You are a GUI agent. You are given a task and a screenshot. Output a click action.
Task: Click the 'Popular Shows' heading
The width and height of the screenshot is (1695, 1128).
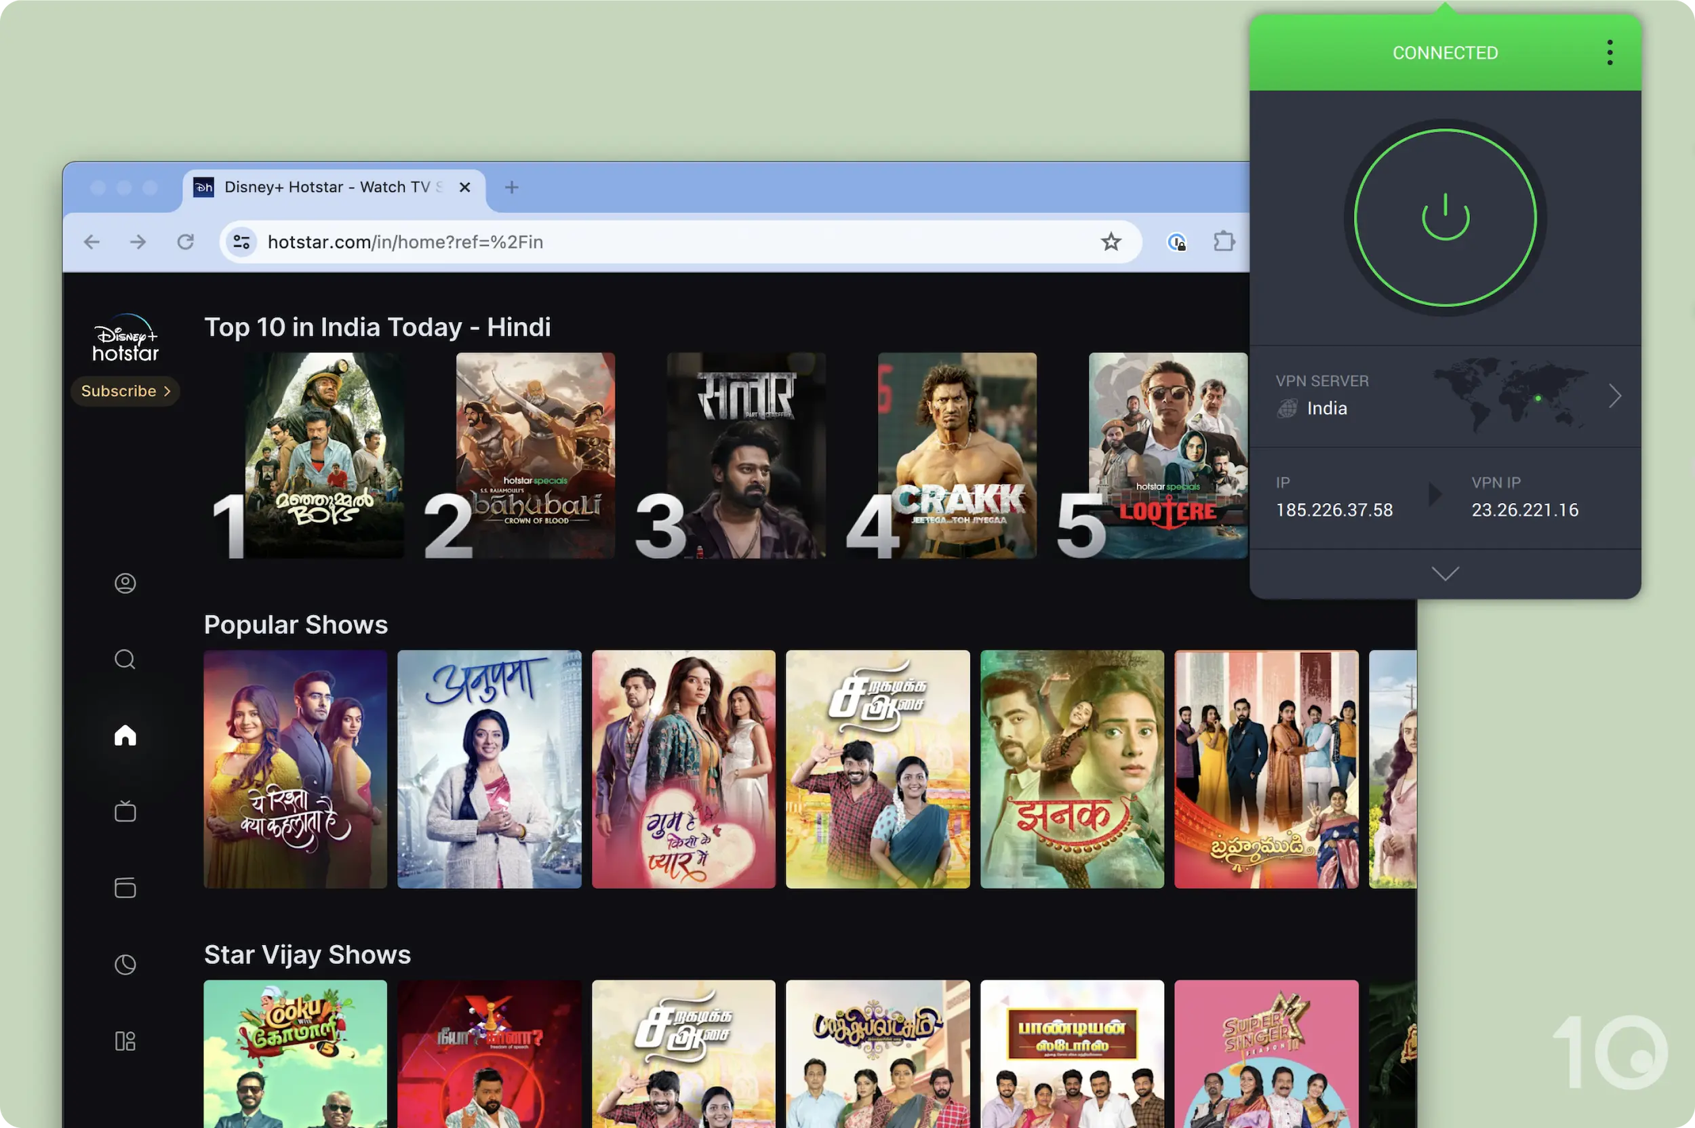[296, 624]
